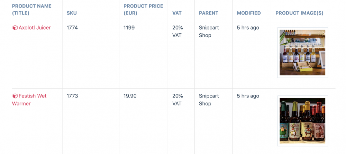Click the cube icon beside Axolotl Juicer
346x154 pixels.
tap(15, 28)
